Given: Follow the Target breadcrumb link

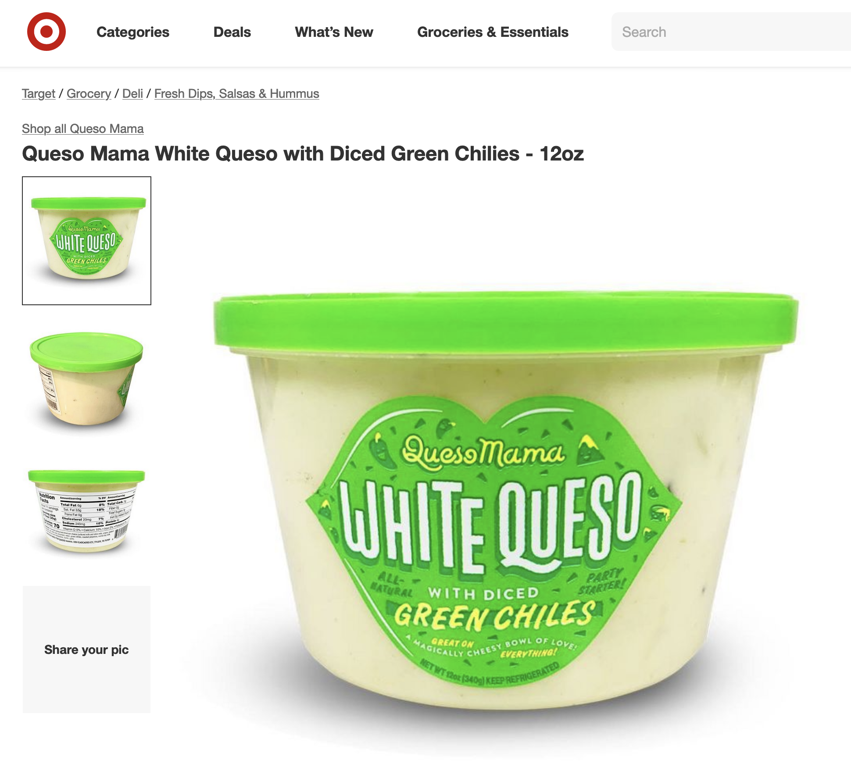Looking at the screenshot, I should click(39, 93).
